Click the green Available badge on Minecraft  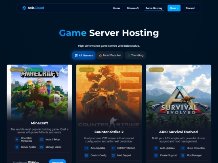click(34, 70)
